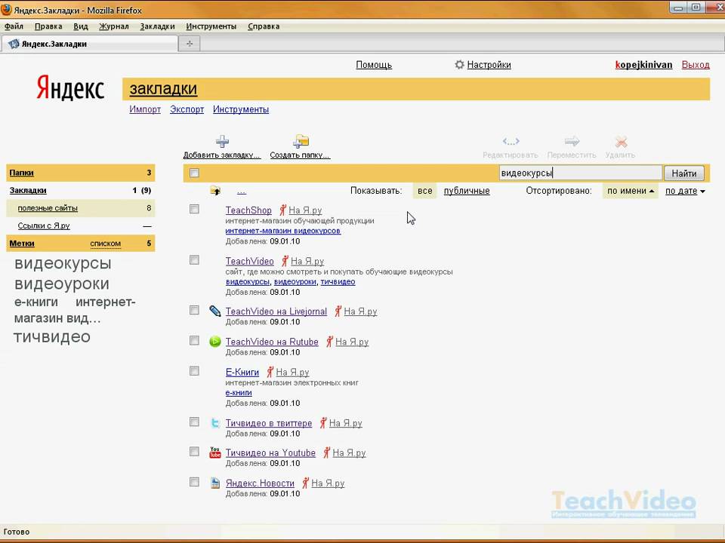Open the Правка menu
The height and width of the screenshot is (543, 725).
pyautogui.click(x=48, y=26)
